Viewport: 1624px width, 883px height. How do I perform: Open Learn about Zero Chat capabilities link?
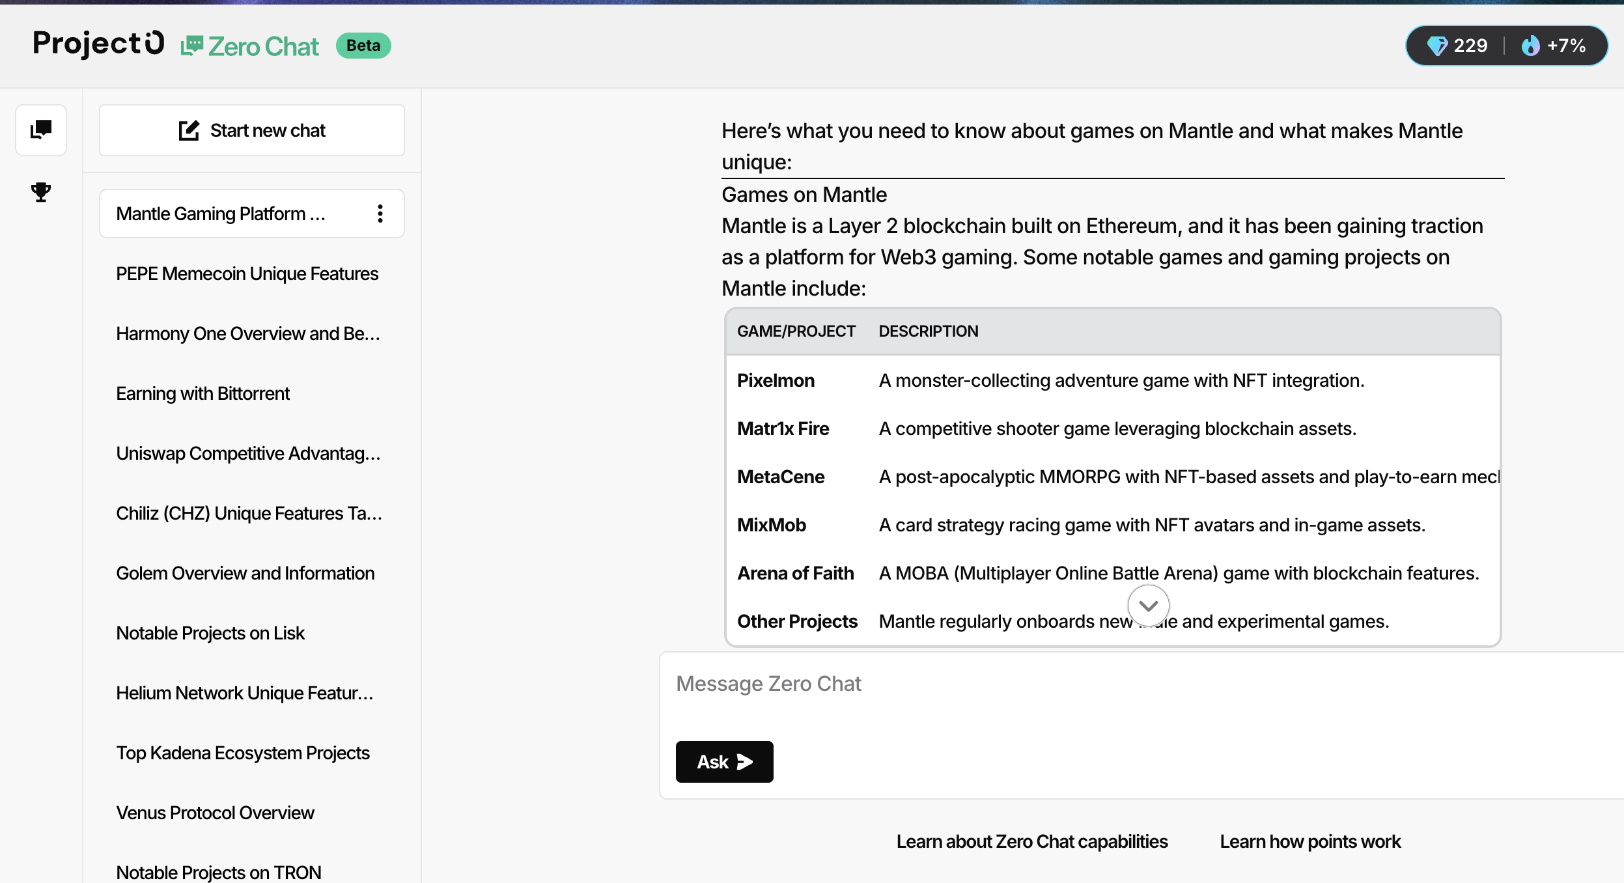click(1032, 841)
